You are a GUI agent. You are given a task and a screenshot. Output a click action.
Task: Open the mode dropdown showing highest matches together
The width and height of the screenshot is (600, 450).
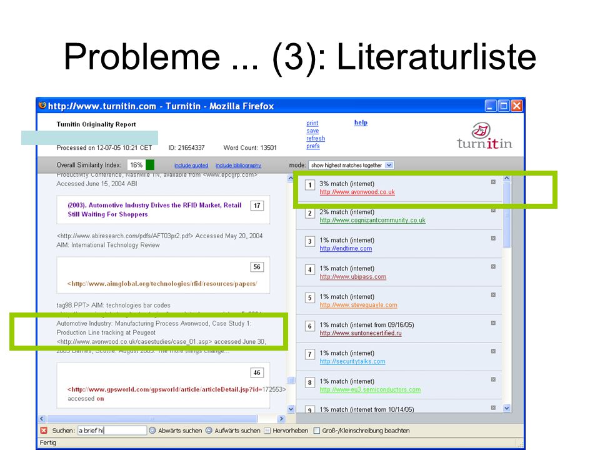click(351, 165)
